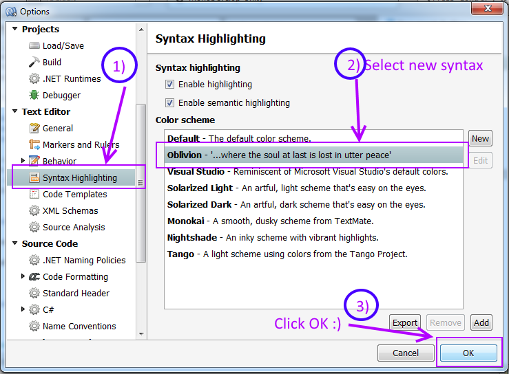Select the Solarized Dark color scheme
The width and height of the screenshot is (509, 374).
coord(313,204)
